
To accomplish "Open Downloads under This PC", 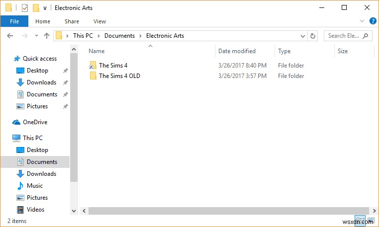I will pyautogui.click(x=41, y=174).
